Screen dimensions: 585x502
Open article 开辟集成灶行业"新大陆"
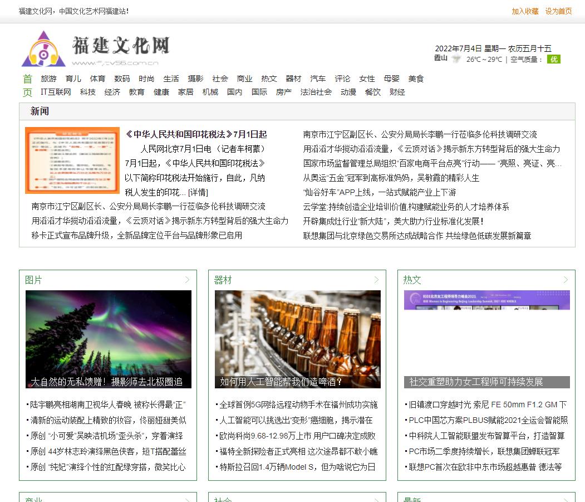[x=393, y=221]
